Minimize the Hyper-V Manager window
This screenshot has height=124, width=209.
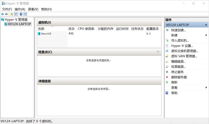click(x=183, y=3)
